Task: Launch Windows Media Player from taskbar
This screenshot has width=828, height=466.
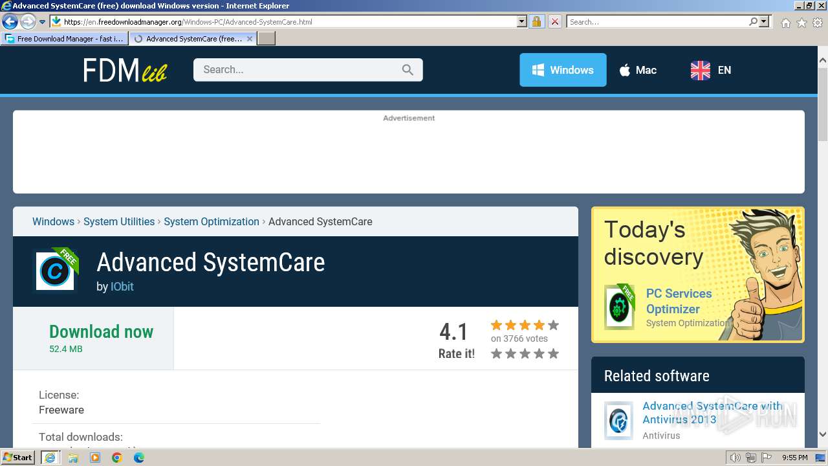Action: point(95,458)
